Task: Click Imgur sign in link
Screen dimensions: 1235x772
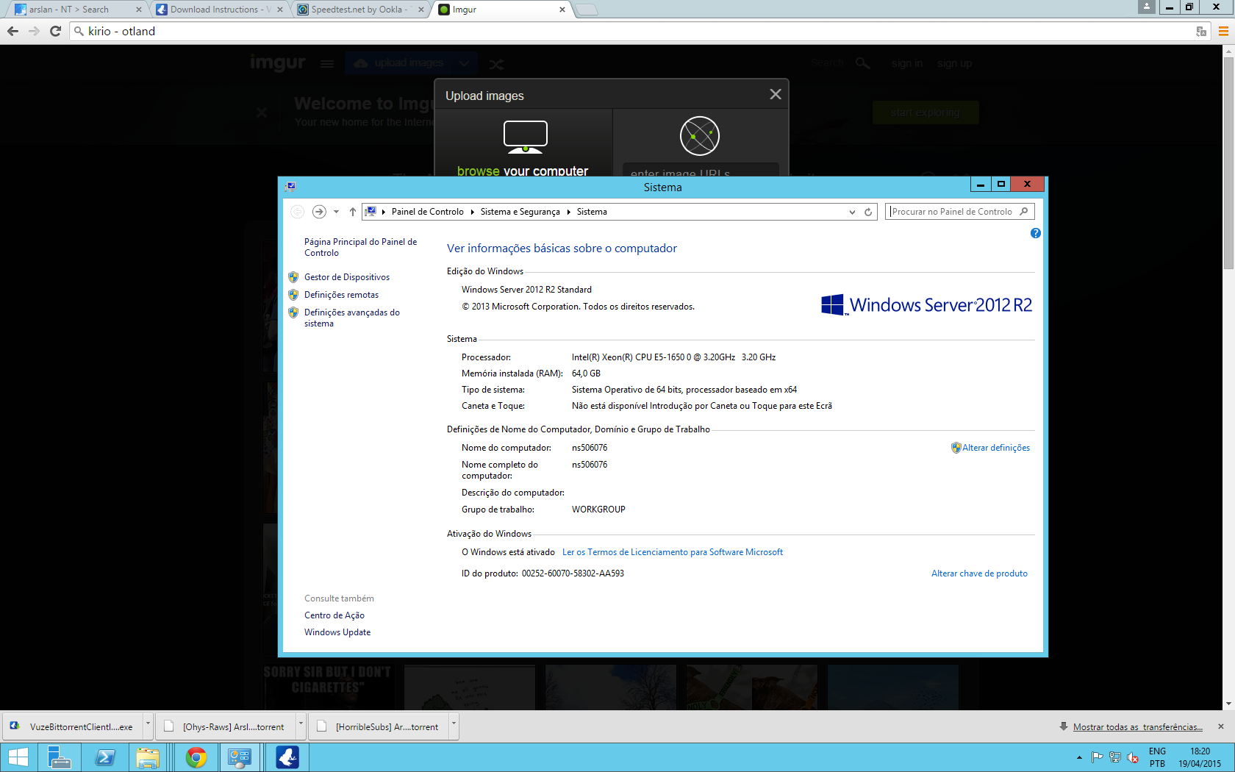Action: click(x=906, y=63)
